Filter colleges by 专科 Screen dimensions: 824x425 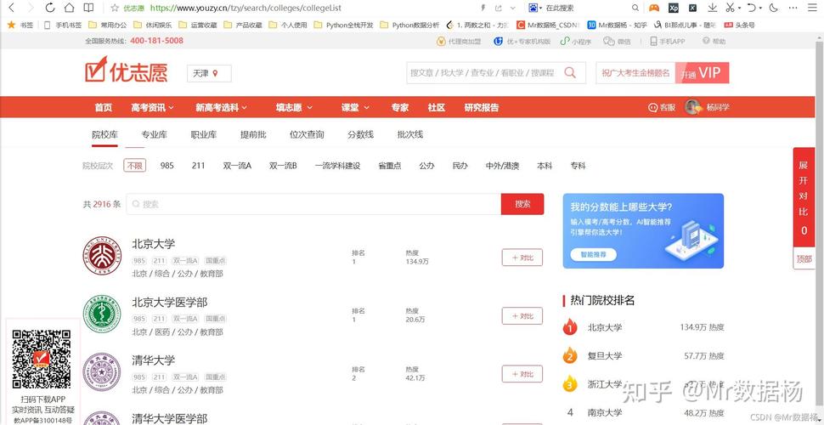[x=578, y=166]
